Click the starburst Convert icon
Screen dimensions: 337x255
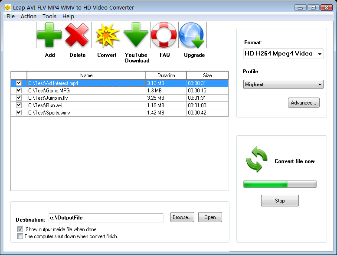click(107, 35)
